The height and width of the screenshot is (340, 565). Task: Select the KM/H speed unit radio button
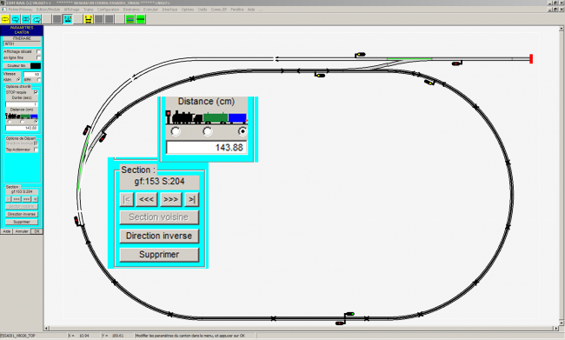tap(18, 80)
